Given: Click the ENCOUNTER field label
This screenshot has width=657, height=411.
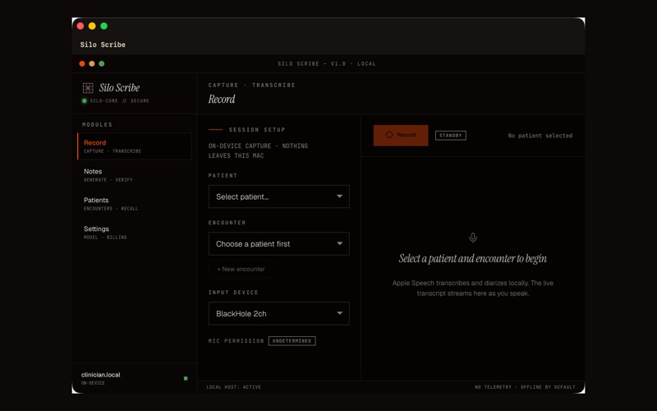Looking at the screenshot, I should click(227, 222).
